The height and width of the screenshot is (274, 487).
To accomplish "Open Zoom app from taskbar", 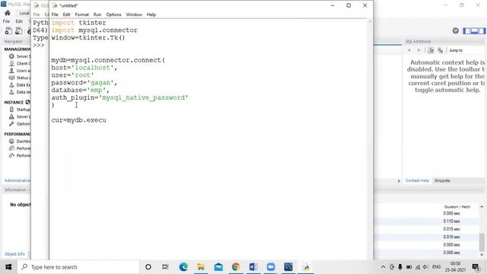I will coord(271,267).
